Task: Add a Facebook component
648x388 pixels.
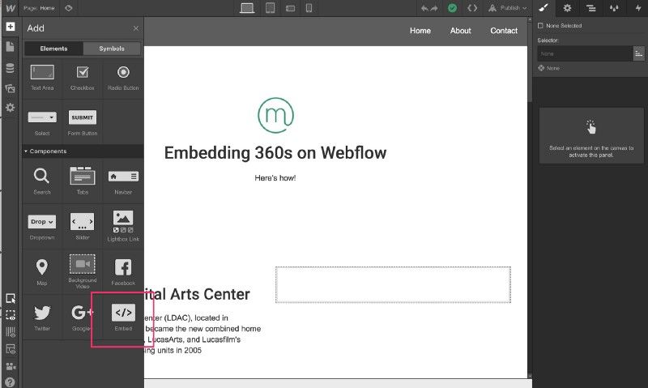Action: point(123,272)
